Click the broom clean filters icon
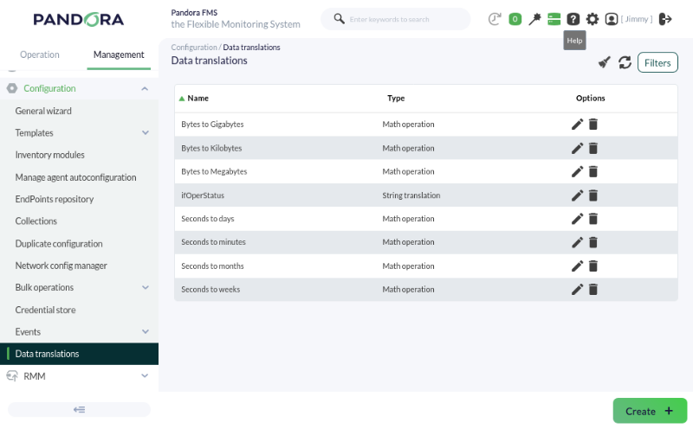Image resolution: width=693 pixels, height=429 pixels. pyautogui.click(x=604, y=62)
